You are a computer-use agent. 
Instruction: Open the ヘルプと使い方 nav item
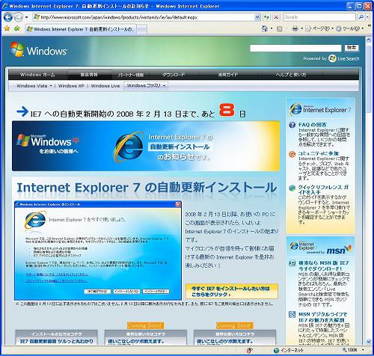point(291,75)
